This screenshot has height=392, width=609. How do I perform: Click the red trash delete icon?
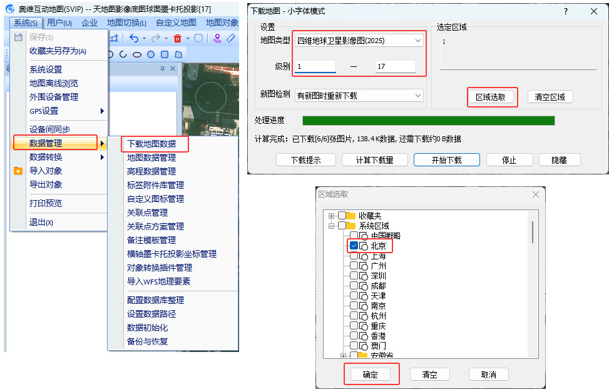pos(178,38)
